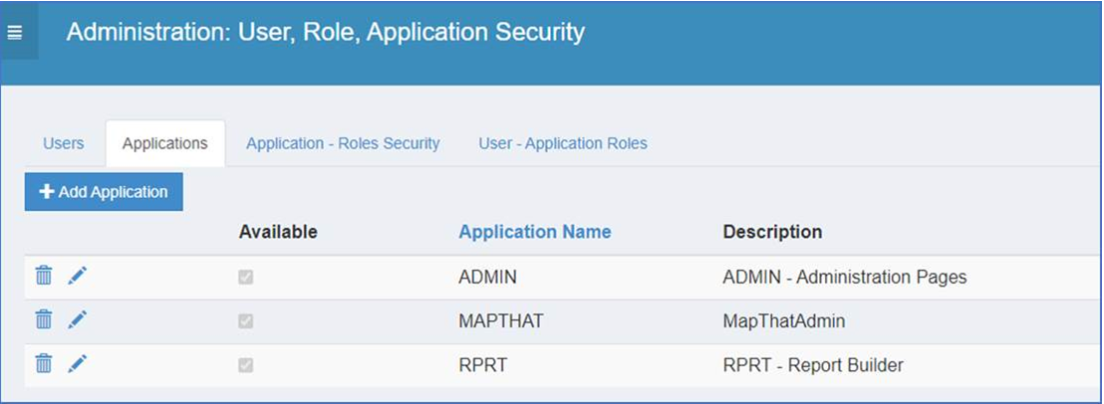Edit the RPRT application row

[x=77, y=364]
